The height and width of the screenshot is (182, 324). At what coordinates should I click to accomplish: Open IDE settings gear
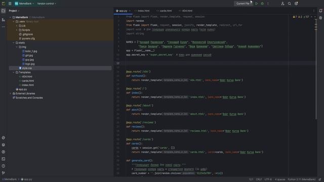tap(296, 4)
